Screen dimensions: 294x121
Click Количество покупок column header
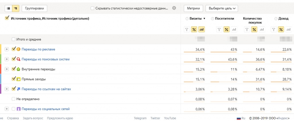pos(252,21)
